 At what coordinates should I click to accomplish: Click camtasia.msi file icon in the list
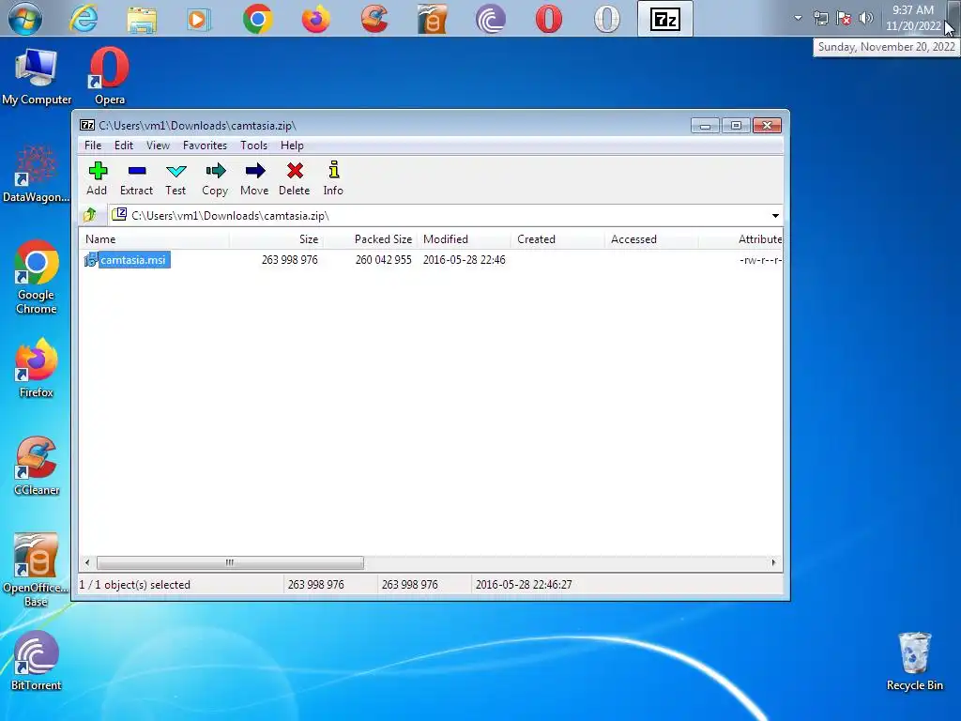91,260
